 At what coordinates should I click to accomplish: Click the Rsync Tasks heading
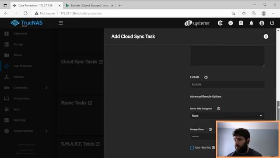[x=73, y=103]
